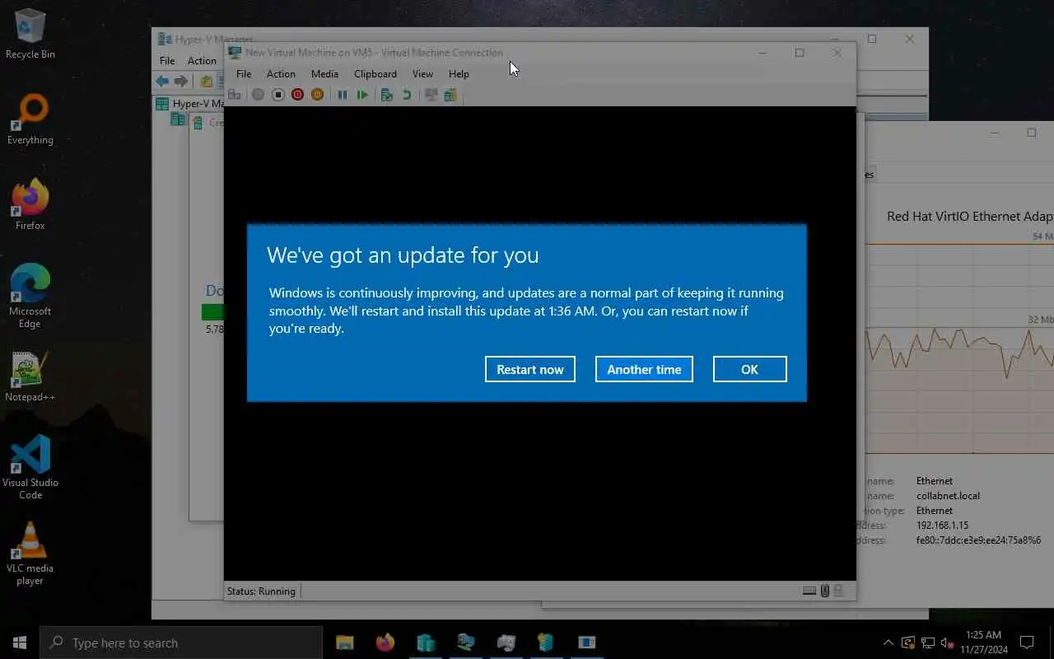Select the Hyper-V Manager tree node
This screenshot has width=1054, height=659.
[x=191, y=104]
